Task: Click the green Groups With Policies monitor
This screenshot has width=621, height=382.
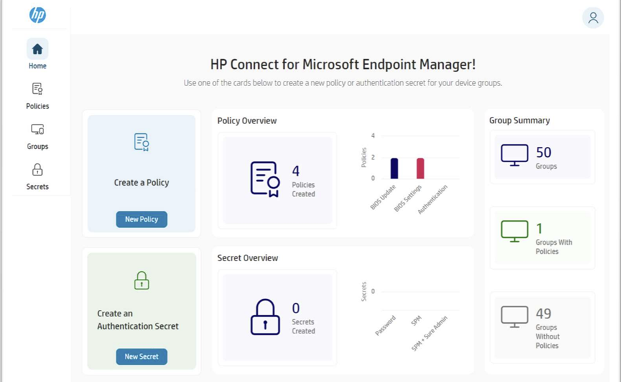Action: 515,231
